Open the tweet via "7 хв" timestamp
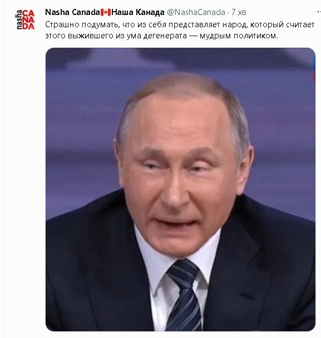 pyautogui.click(x=239, y=12)
